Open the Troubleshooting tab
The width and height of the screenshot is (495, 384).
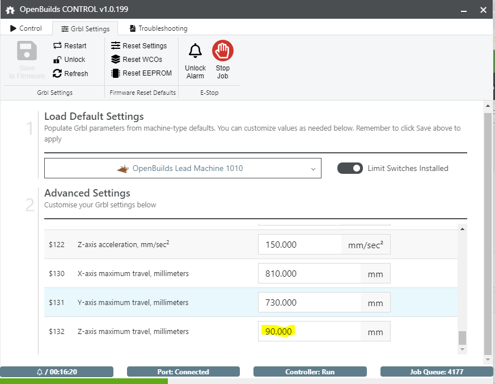158,28
